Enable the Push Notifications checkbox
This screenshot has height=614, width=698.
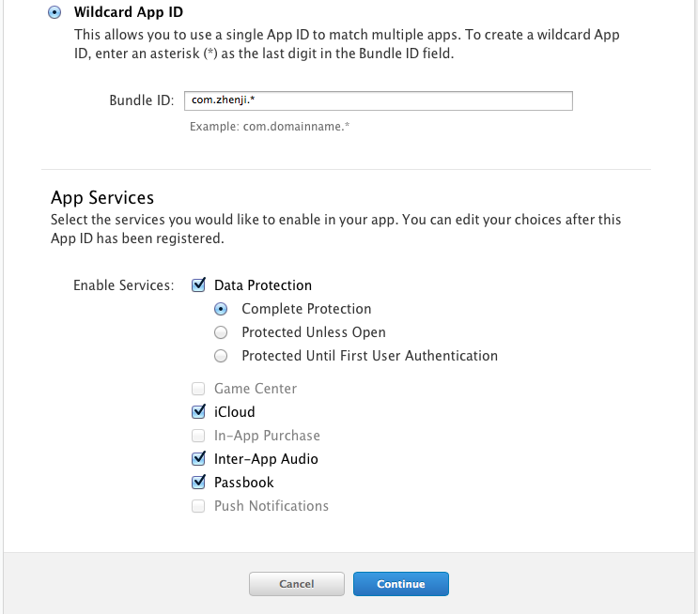pyautogui.click(x=198, y=506)
